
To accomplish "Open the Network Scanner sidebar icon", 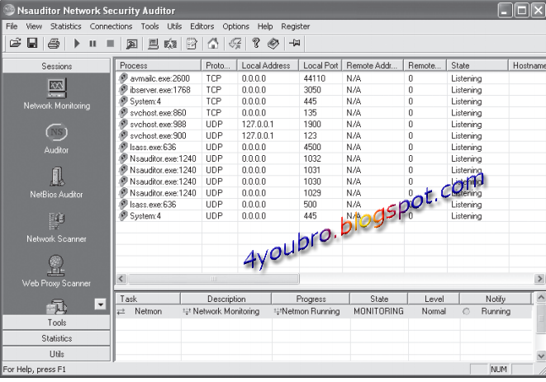I will (x=56, y=227).
